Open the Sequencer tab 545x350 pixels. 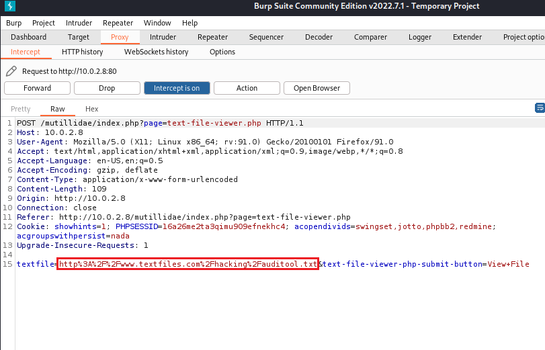click(266, 37)
